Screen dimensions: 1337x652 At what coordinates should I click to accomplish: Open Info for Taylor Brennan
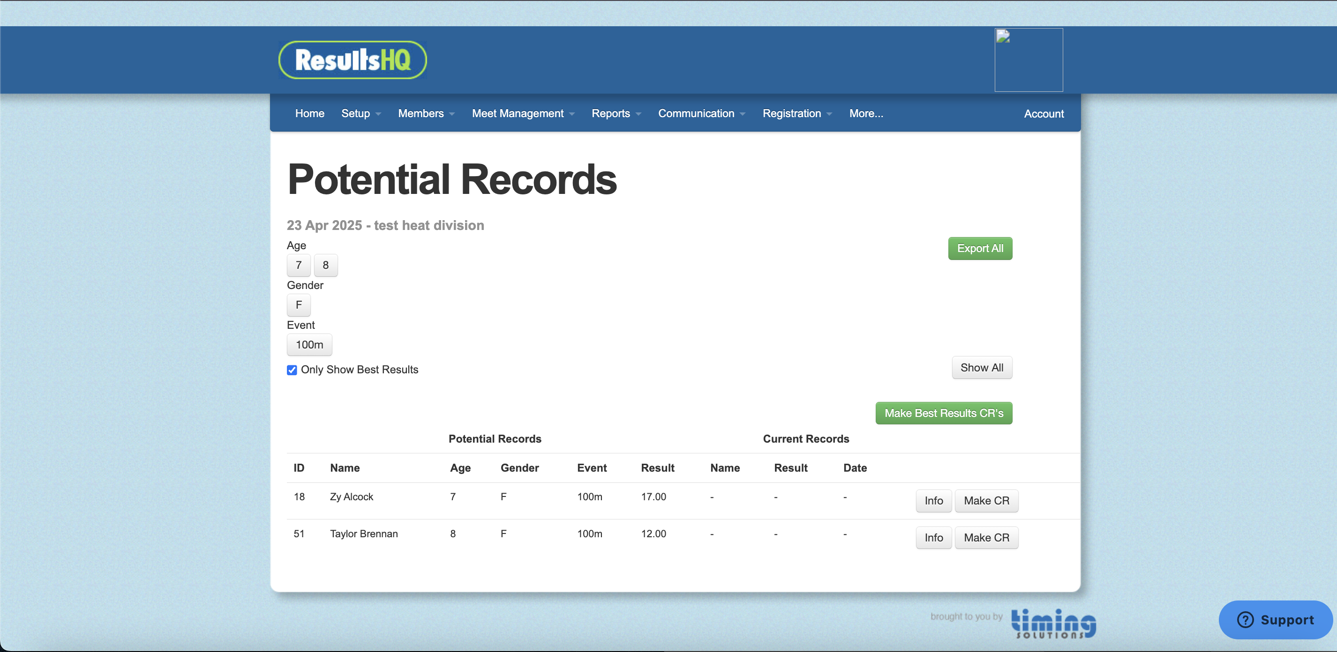933,538
